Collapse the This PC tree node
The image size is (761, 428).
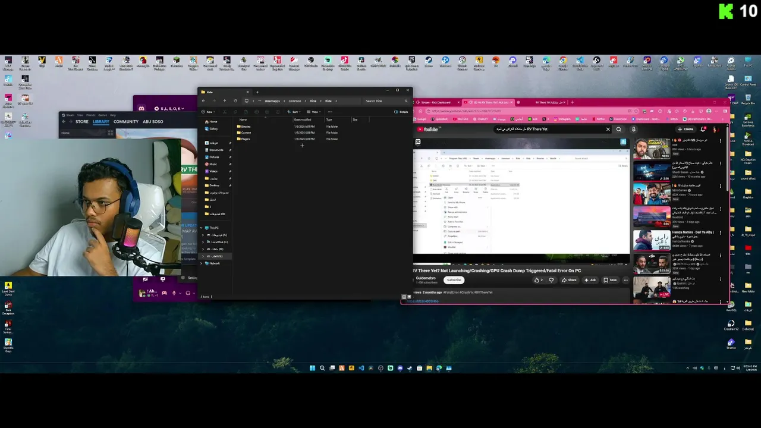(202, 228)
